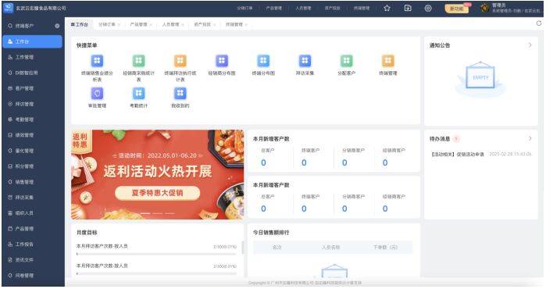Click 产品管理 in the dark header menu

(x=274, y=8)
